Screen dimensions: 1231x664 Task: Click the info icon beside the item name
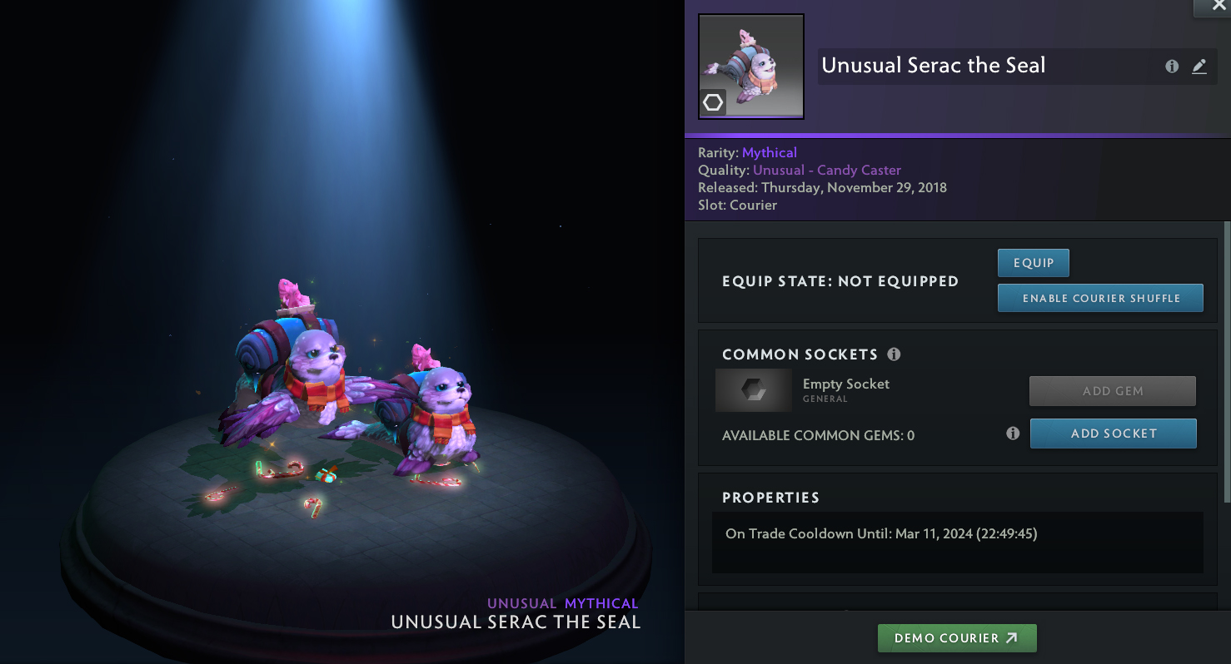[1172, 67]
